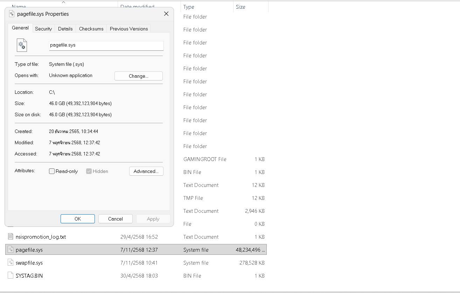Confirm with the OK button

[x=78, y=219]
